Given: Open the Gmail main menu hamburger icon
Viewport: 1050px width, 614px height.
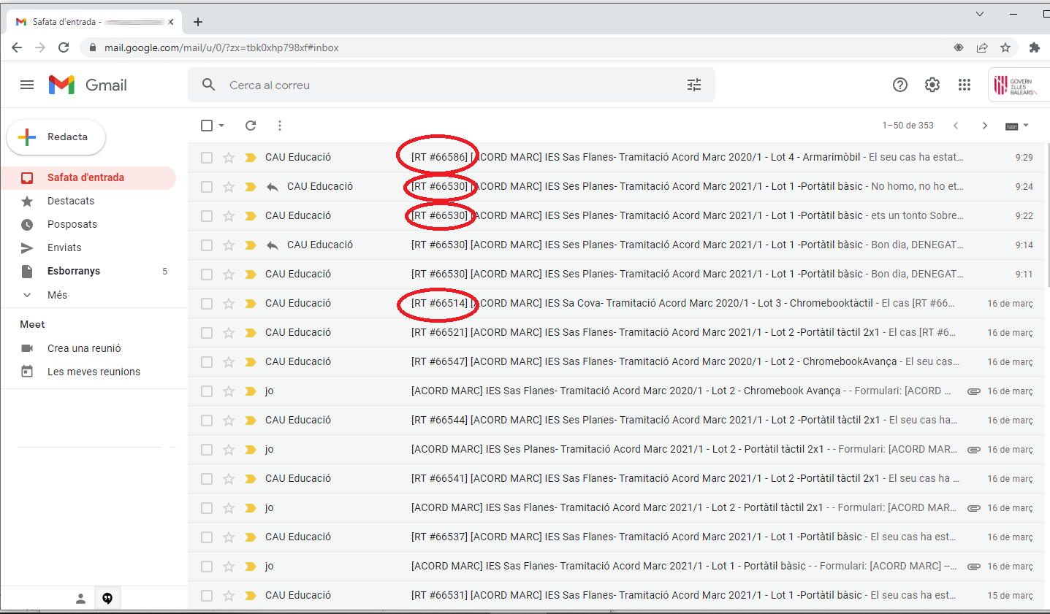Looking at the screenshot, I should [x=27, y=85].
